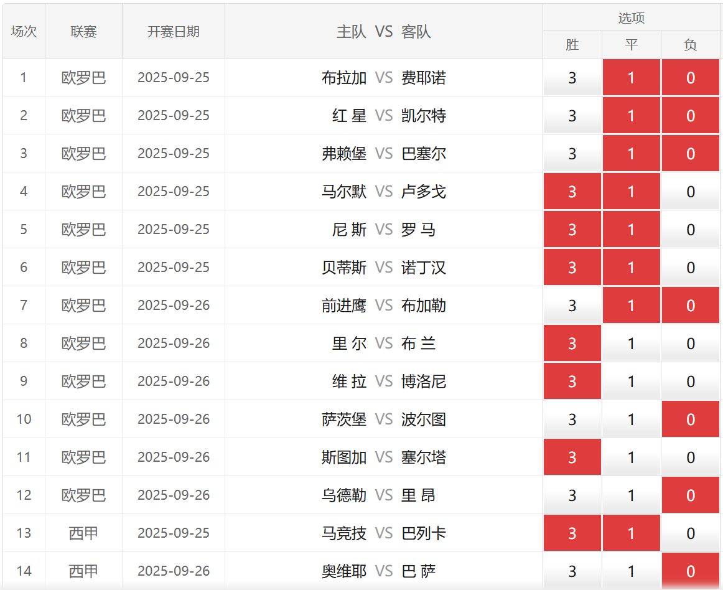This screenshot has width=723, height=590.
Task: Open away team 罗马 in match 5
Action: [419, 230]
